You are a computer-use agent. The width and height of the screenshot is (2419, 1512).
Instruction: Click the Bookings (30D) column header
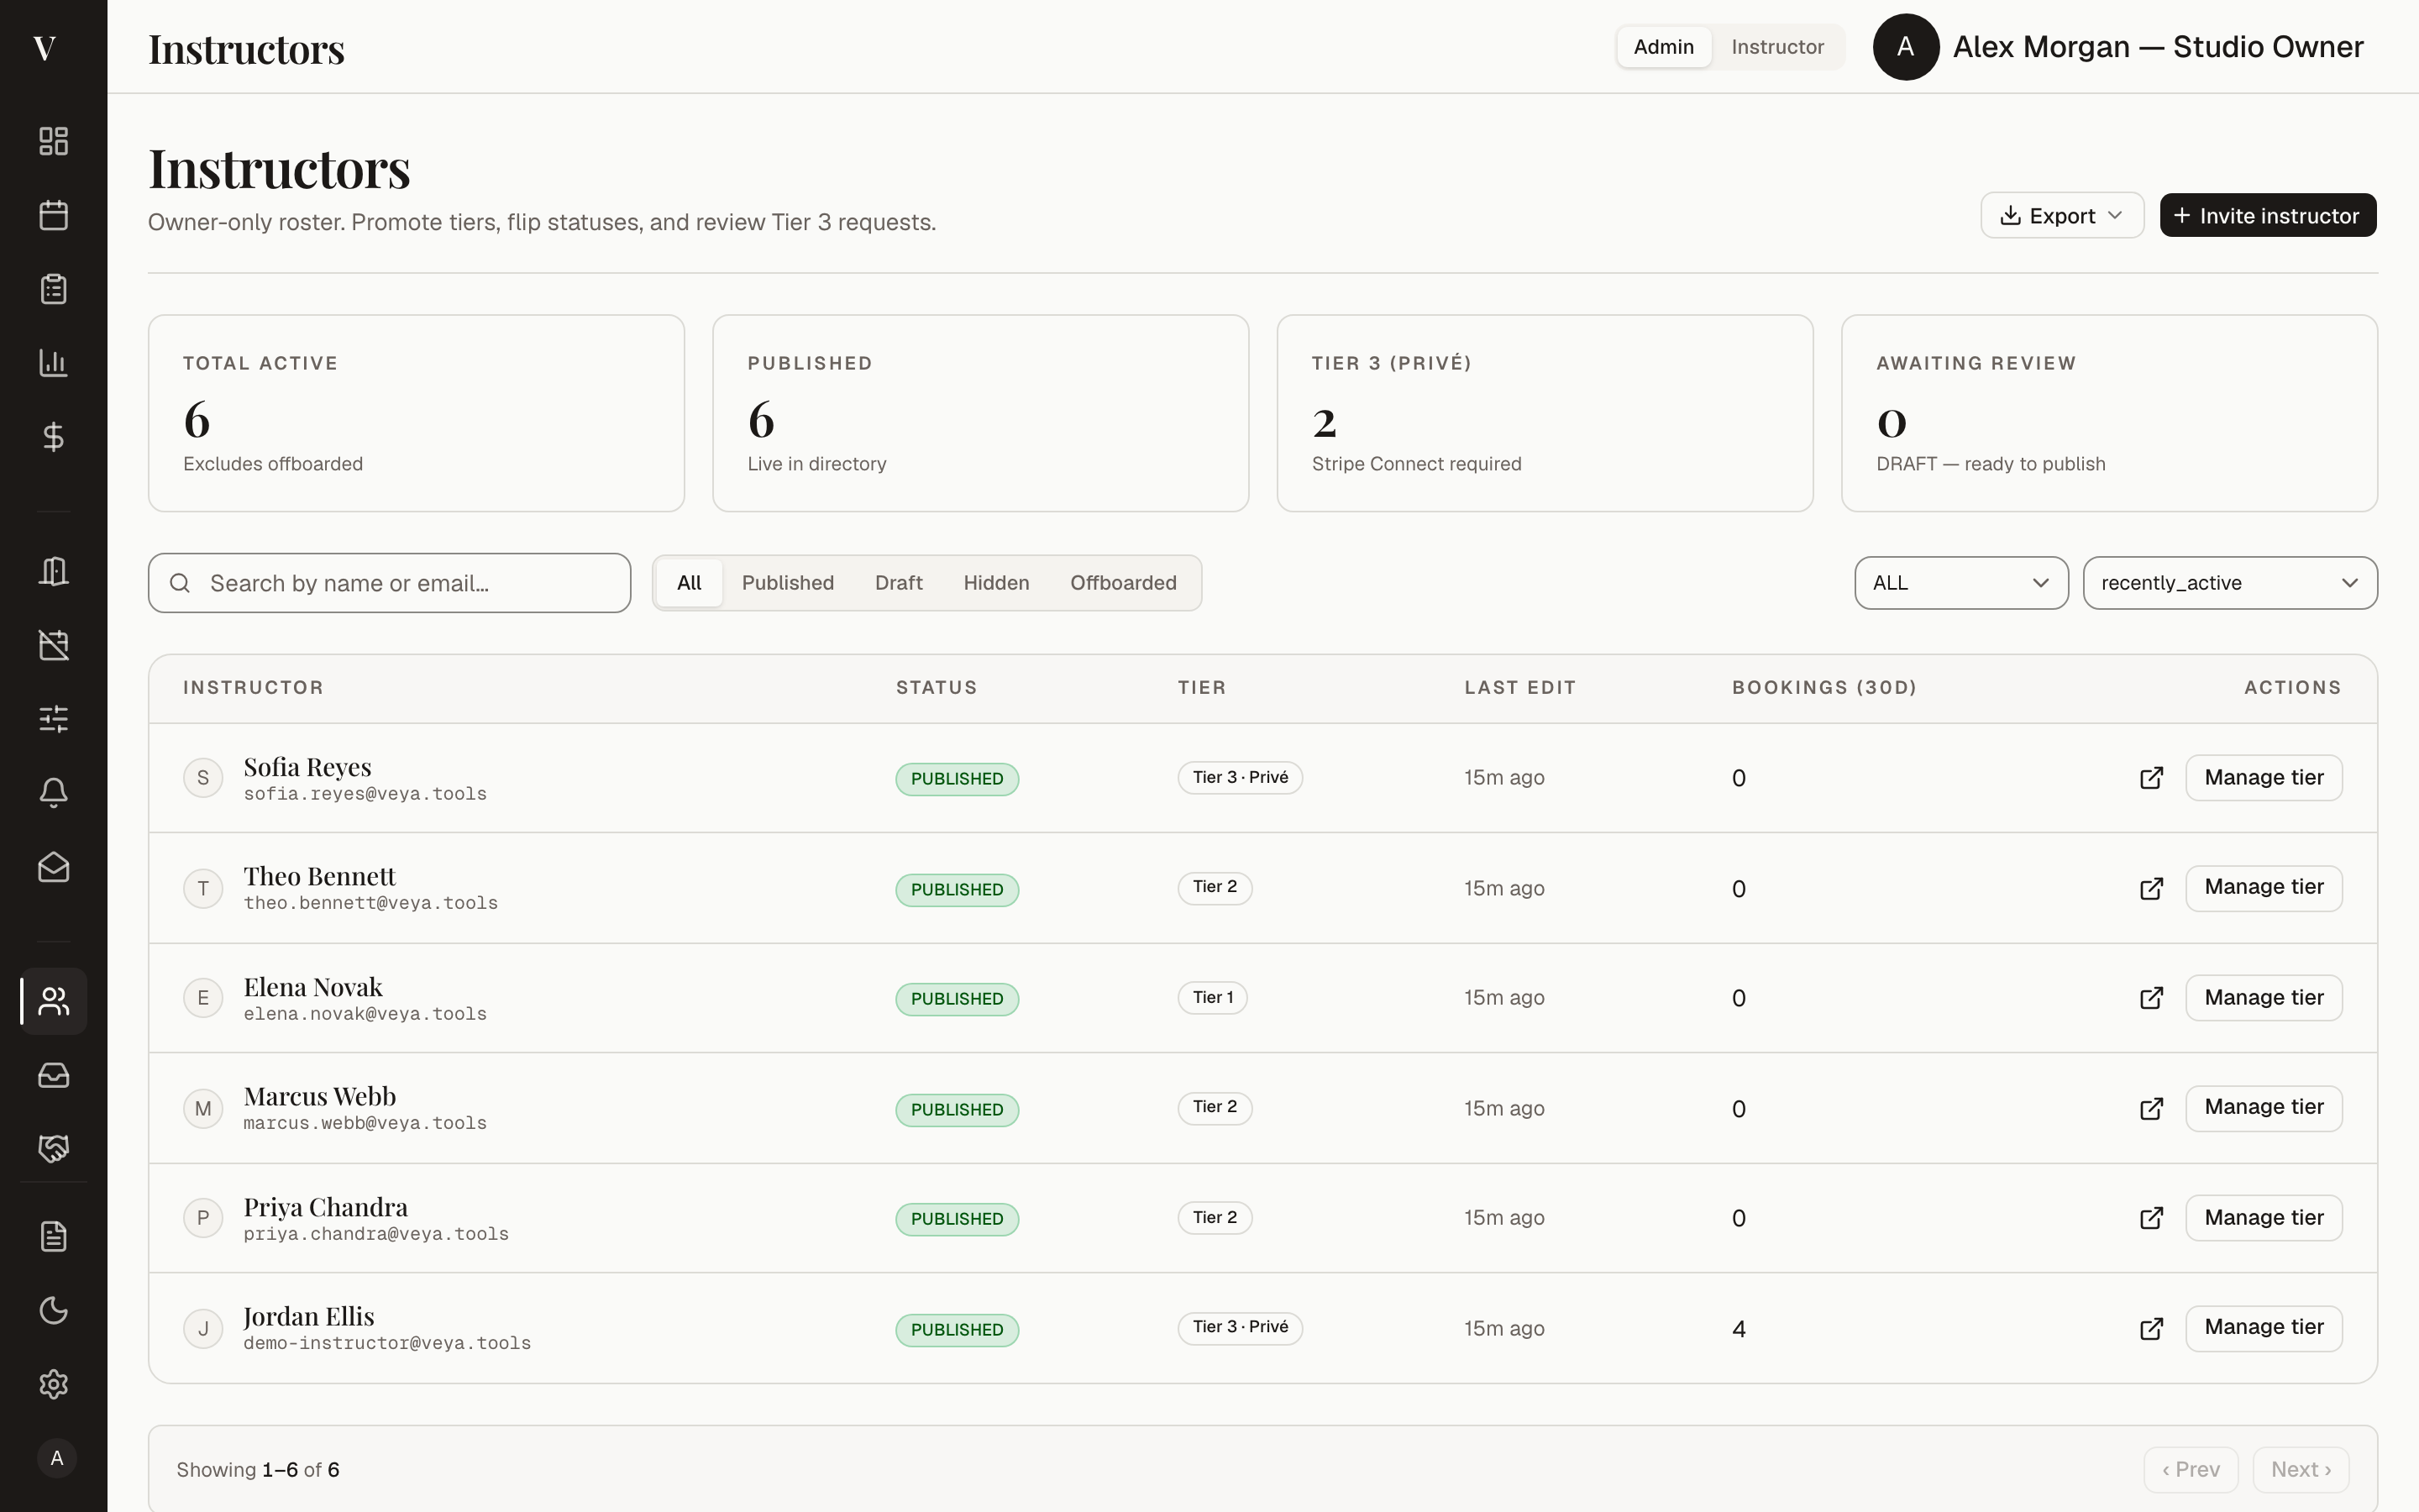[x=1824, y=687]
